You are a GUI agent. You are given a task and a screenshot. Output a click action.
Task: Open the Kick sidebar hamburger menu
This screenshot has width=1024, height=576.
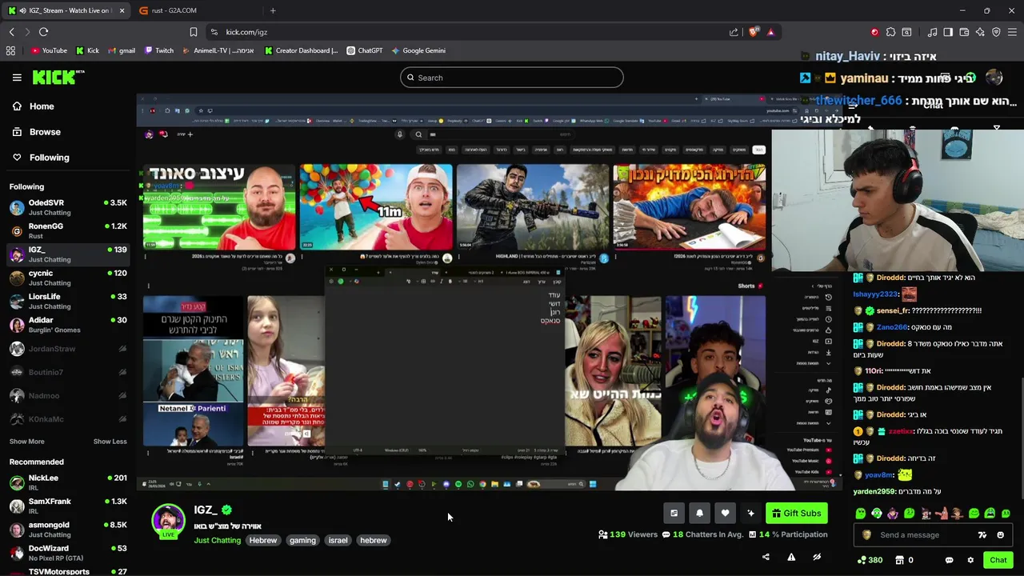pos(17,78)
